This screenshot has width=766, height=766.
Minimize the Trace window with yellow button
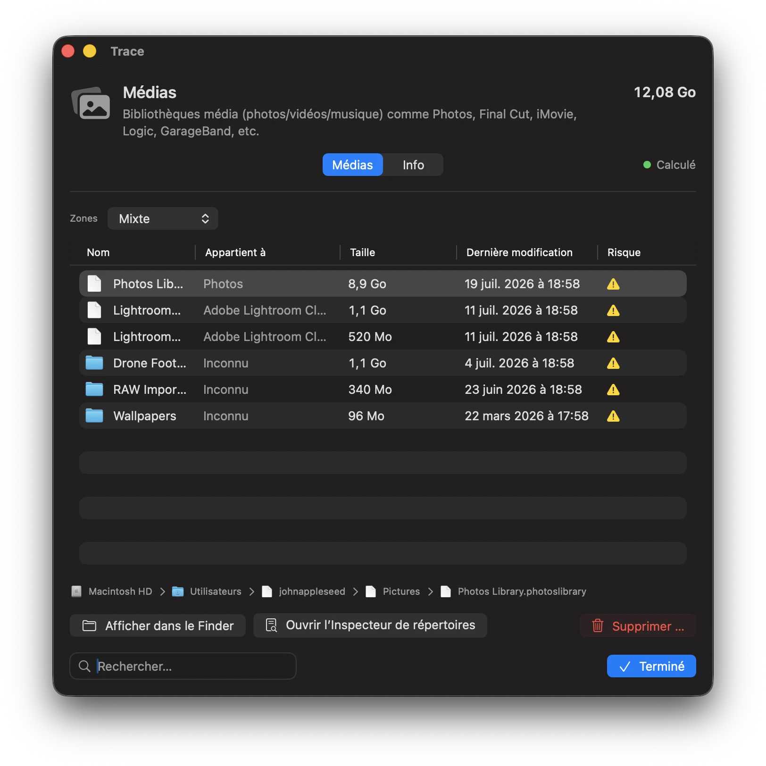[x=90, y=51]
